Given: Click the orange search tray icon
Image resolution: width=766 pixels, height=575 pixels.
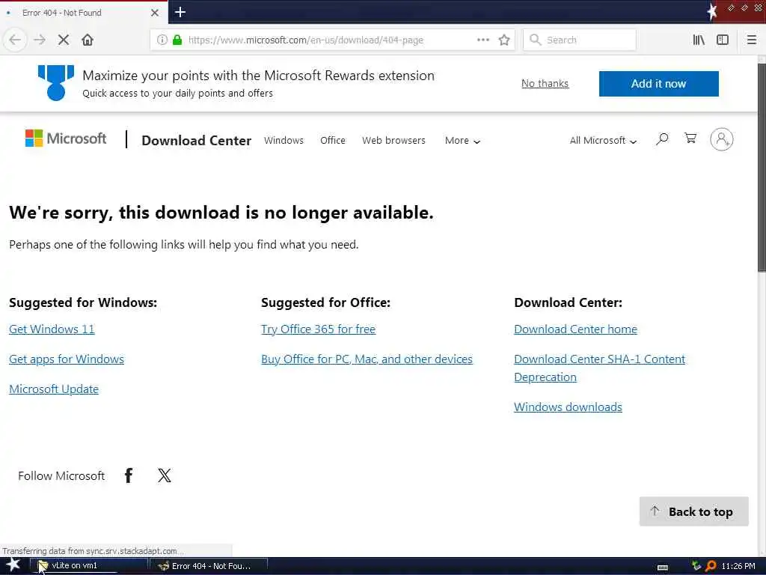Looking at the screenshot, I should pyautogui.click(x=711, y=566).
